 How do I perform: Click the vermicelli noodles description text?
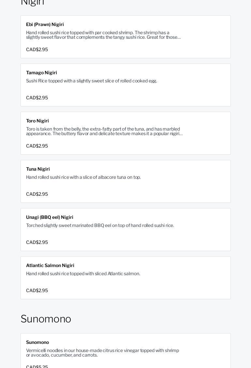(x=102, y=353)
